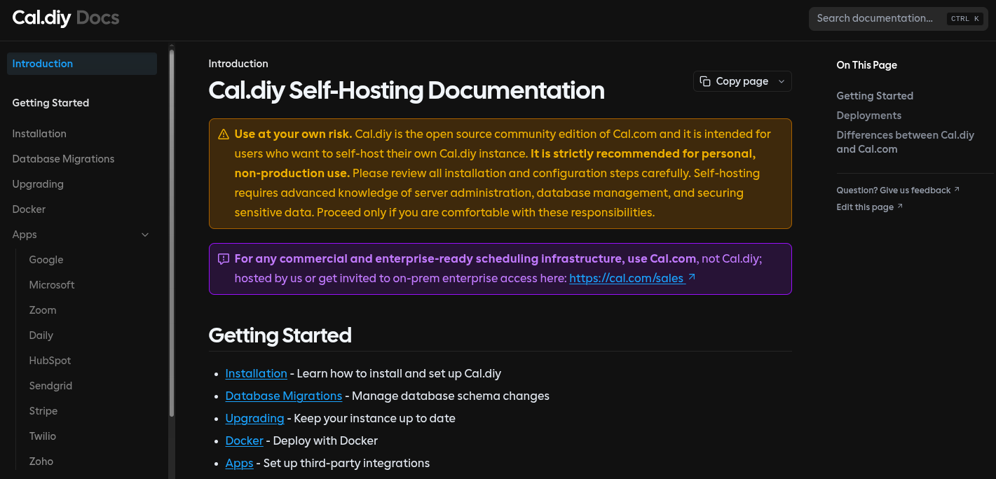The height and width of the screenshot is (479, 996).
Task: Collapse the Apps section chevron in sidebar
Action: (x=145, y=235)
